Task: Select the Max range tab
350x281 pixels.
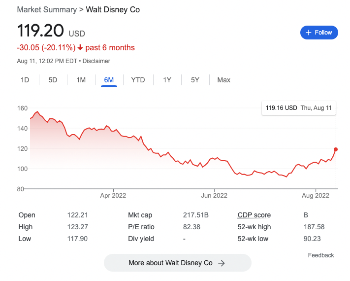Action: [223, 80]
